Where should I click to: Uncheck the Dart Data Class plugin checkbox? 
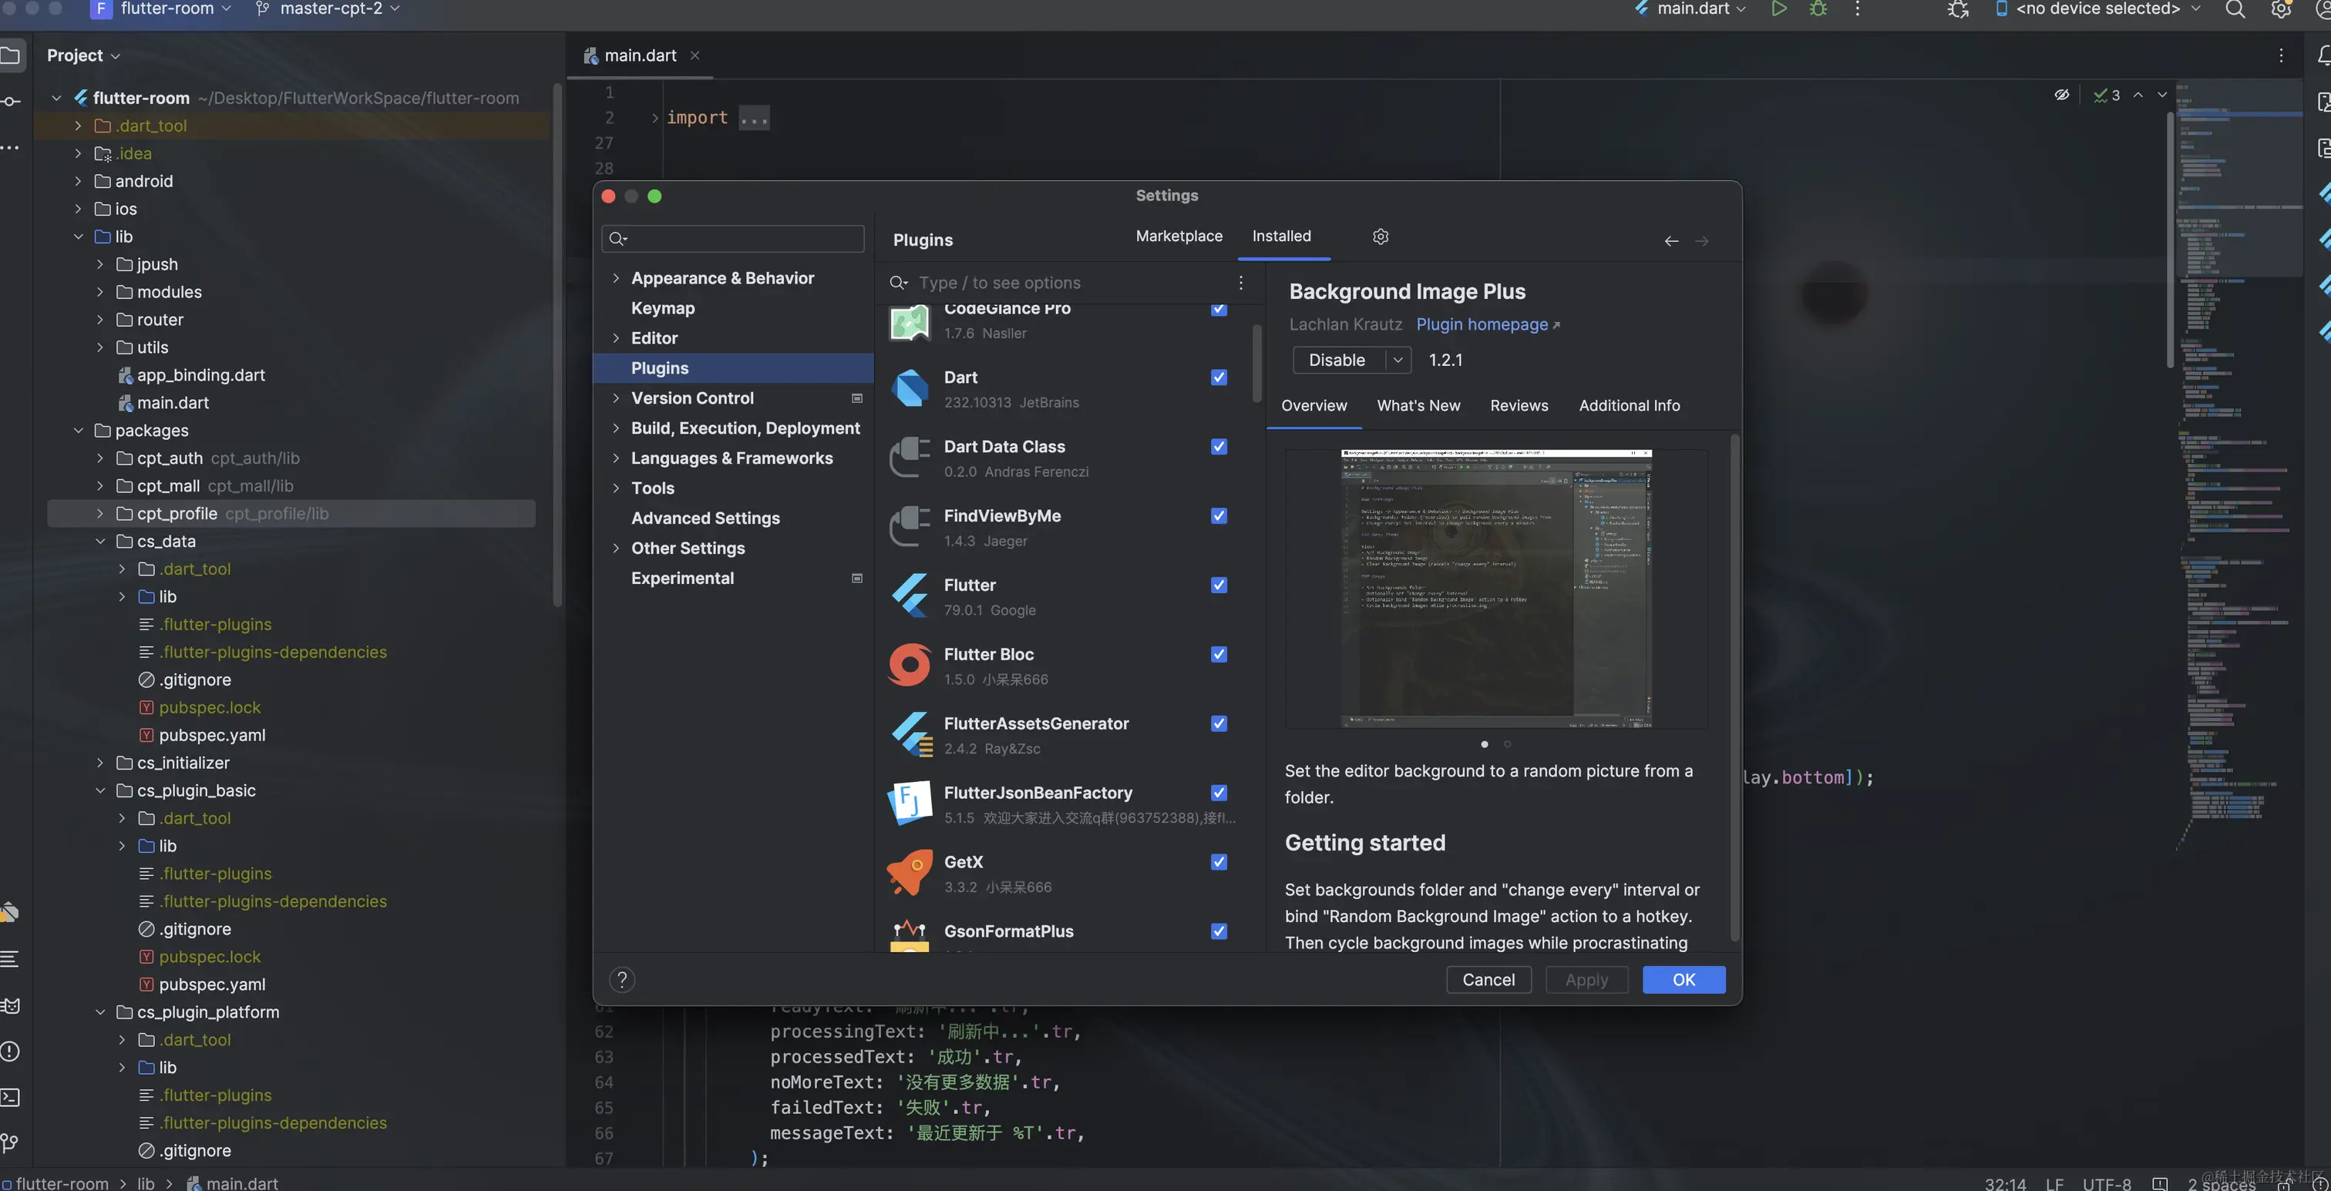1219,447
